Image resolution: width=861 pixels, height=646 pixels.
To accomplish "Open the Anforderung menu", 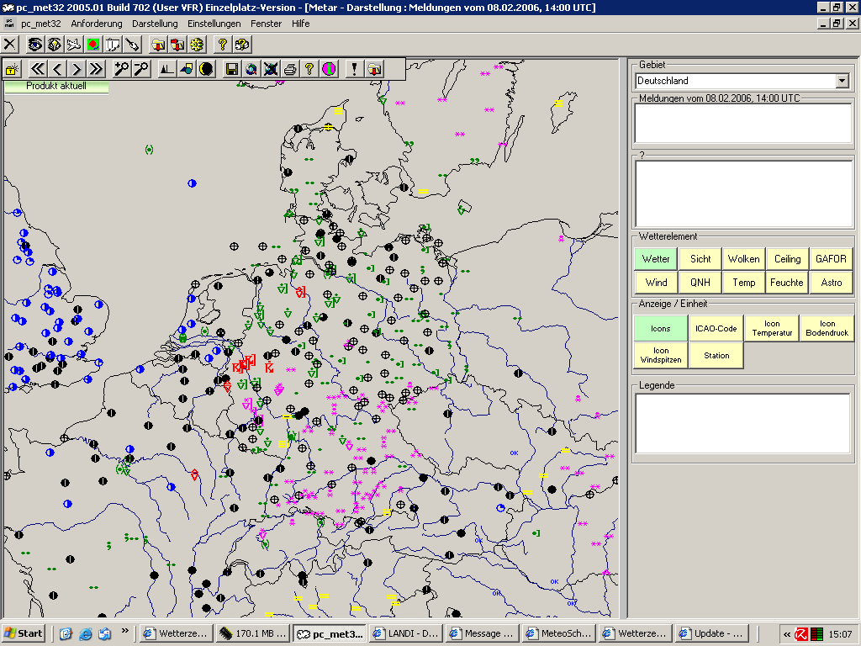I will (x=96, y=24).
